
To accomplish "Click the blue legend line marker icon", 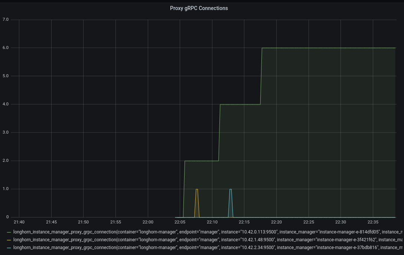I will (8, 247).
